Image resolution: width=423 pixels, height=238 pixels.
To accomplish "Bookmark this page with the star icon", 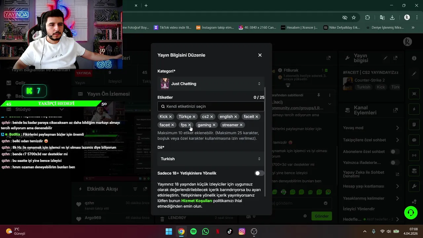I will point(354,18).
